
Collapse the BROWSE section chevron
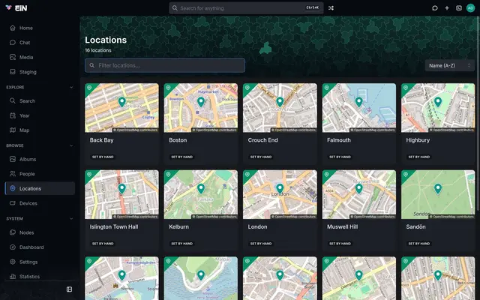point(71,145)
